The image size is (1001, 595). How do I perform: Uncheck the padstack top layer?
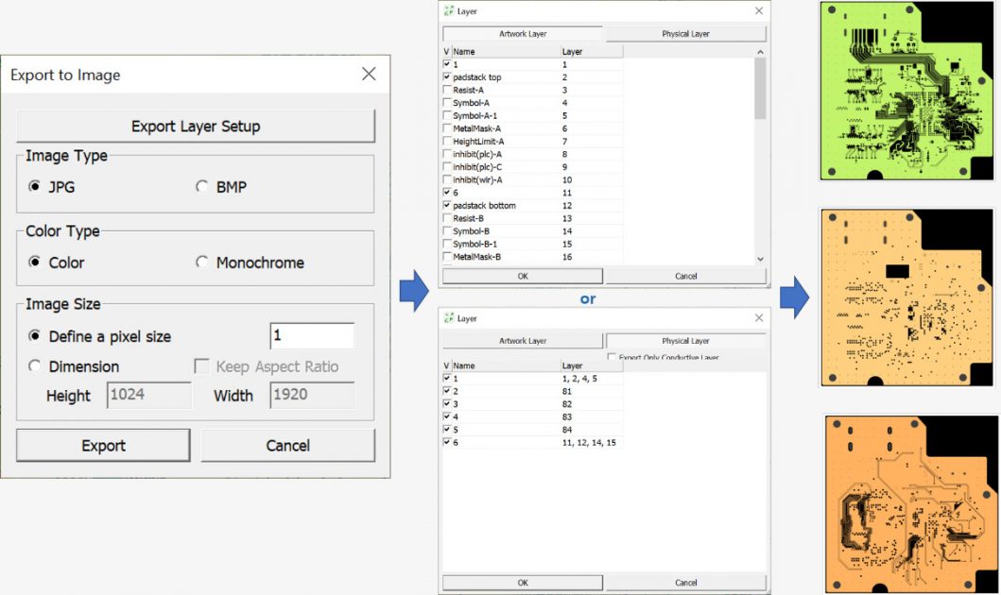[x=447, y=76]
